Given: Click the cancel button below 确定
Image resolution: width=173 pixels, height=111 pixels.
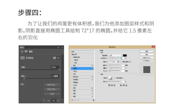Looking at the screenshot, I should tap(147, 54).
